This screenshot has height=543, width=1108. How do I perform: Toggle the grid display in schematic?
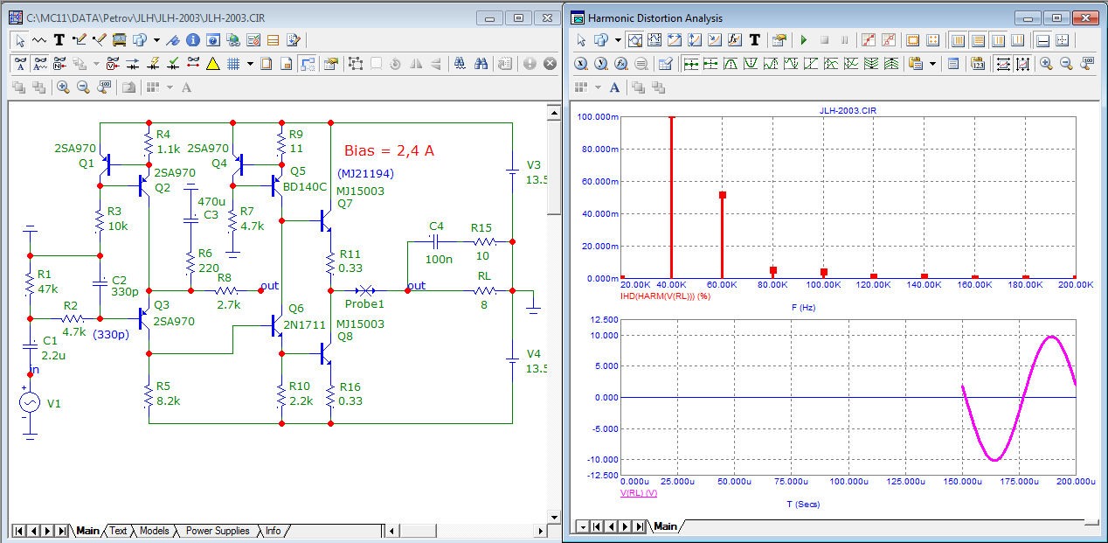point(233,63)
